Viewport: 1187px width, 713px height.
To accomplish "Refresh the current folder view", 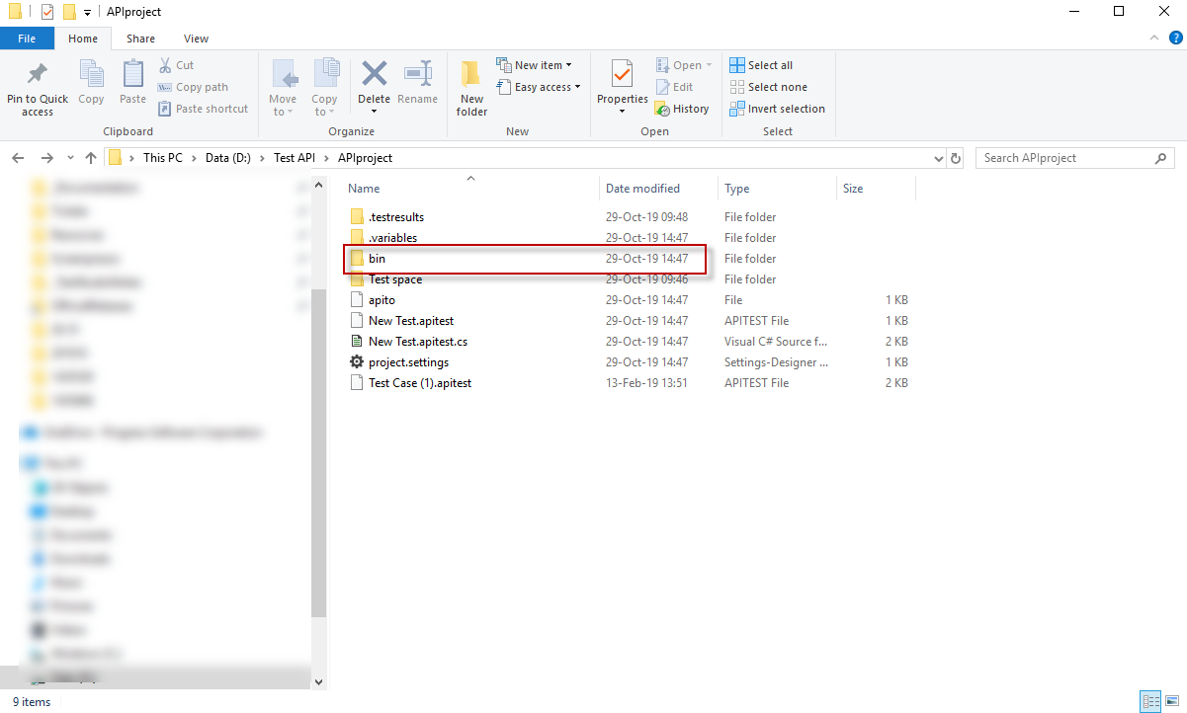I will pos(955,158).
